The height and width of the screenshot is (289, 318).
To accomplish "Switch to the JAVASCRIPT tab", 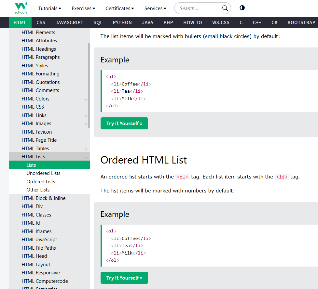I will pos(69,22).
